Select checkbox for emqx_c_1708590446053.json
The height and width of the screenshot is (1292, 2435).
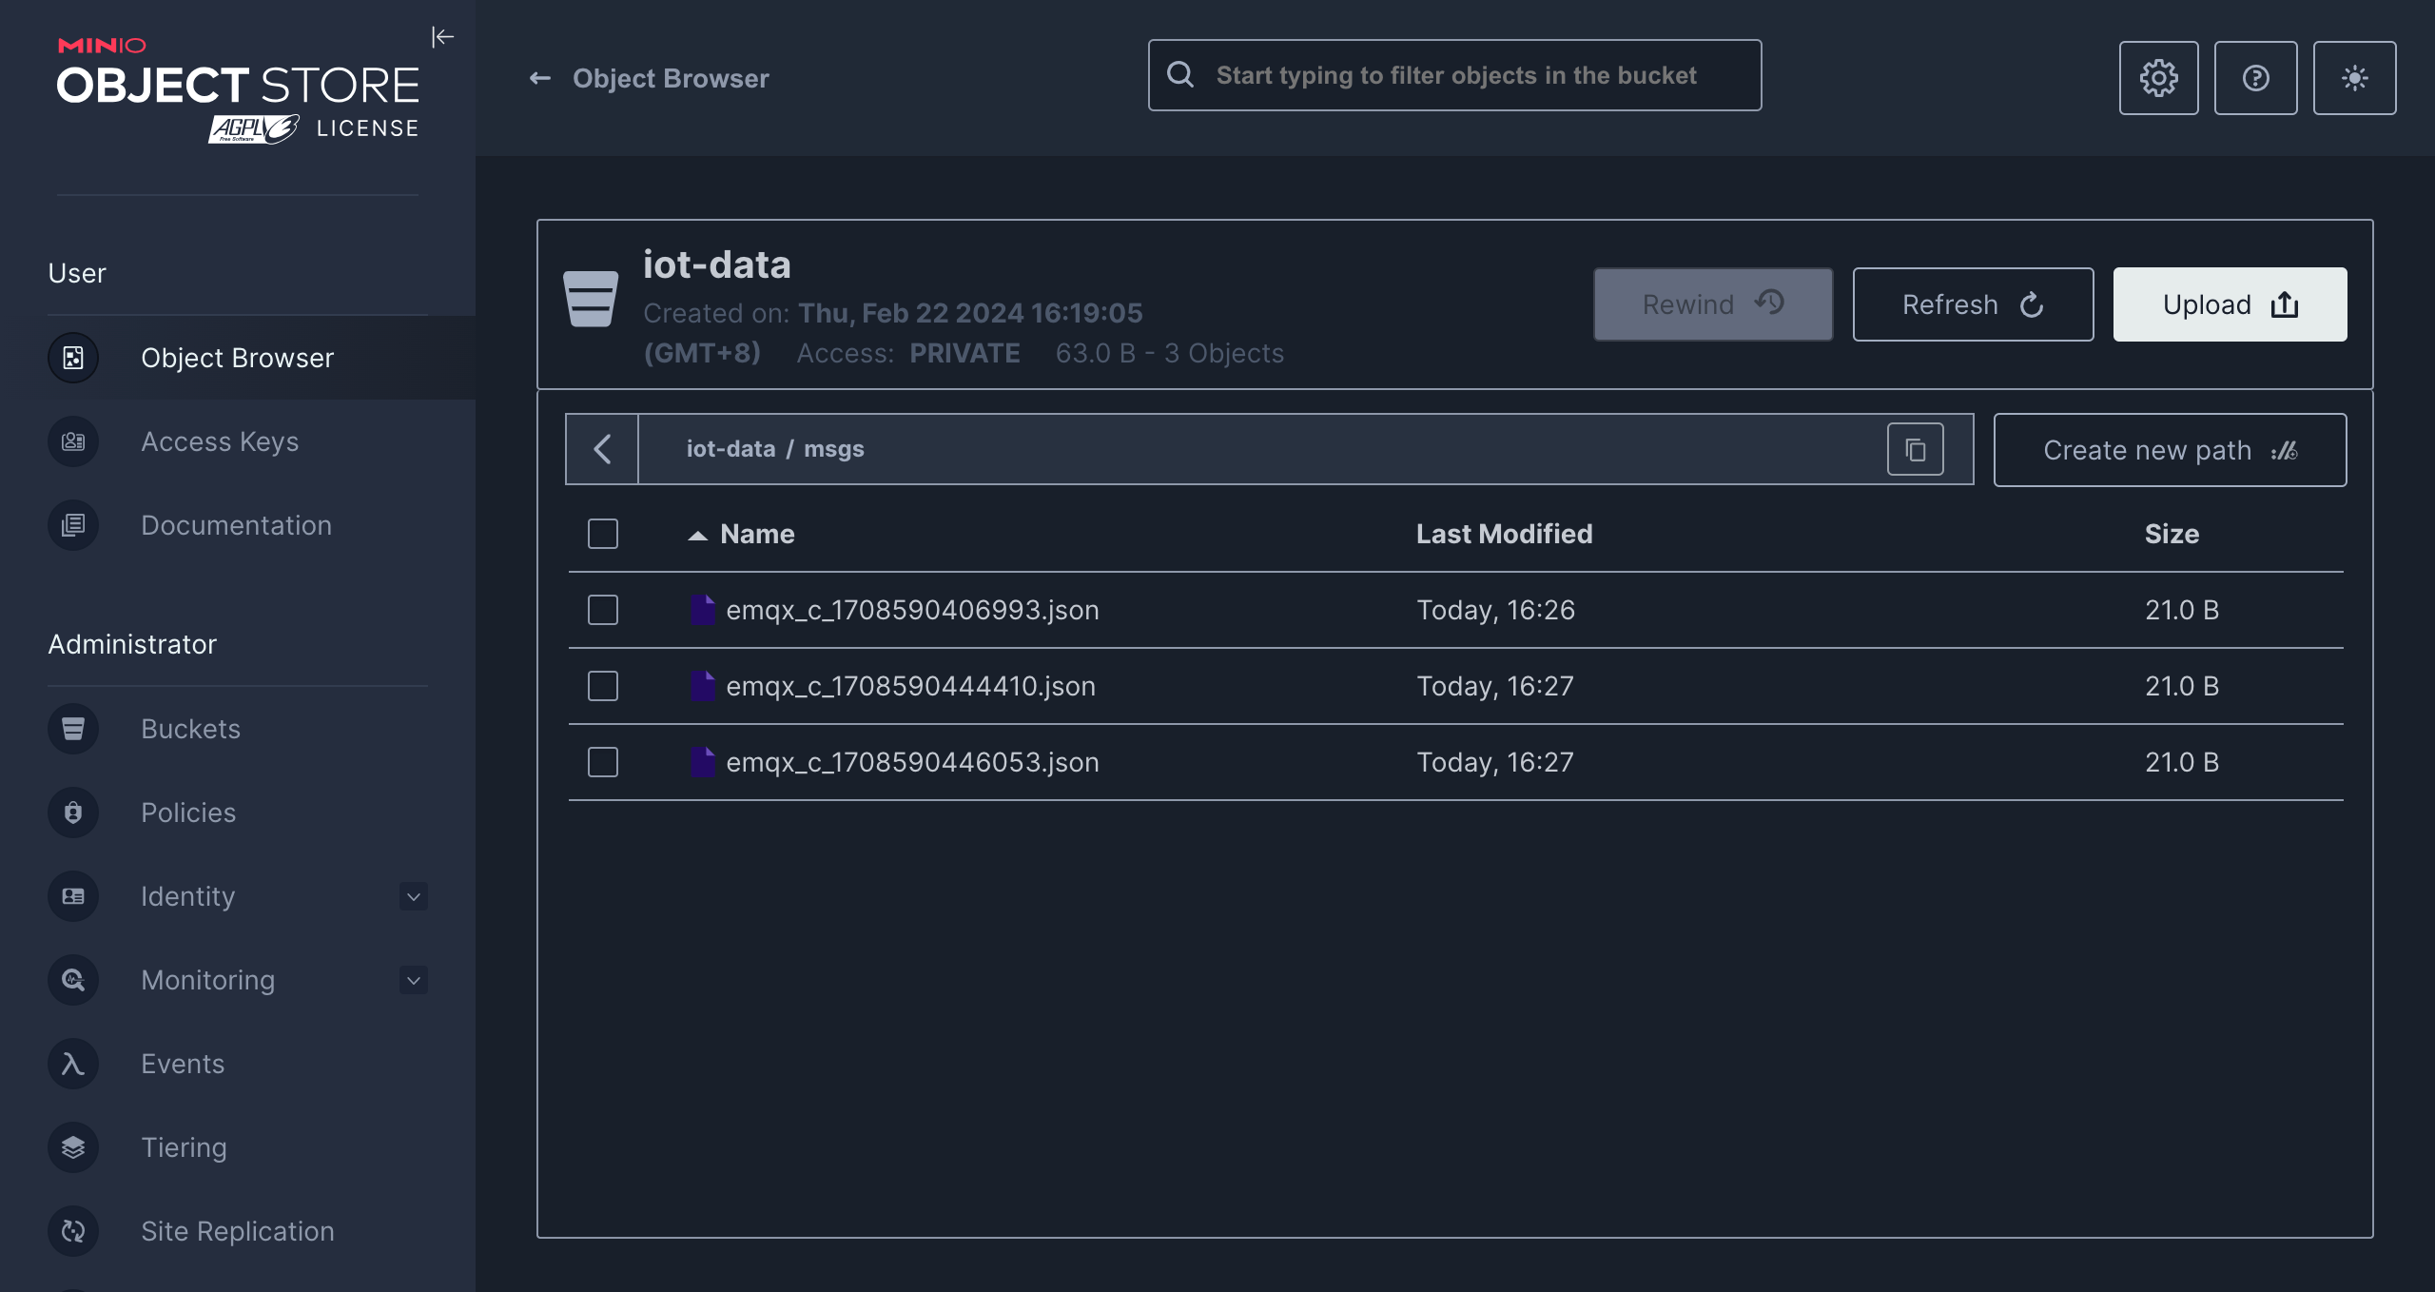pyautogui.click(x=603, y=762)
